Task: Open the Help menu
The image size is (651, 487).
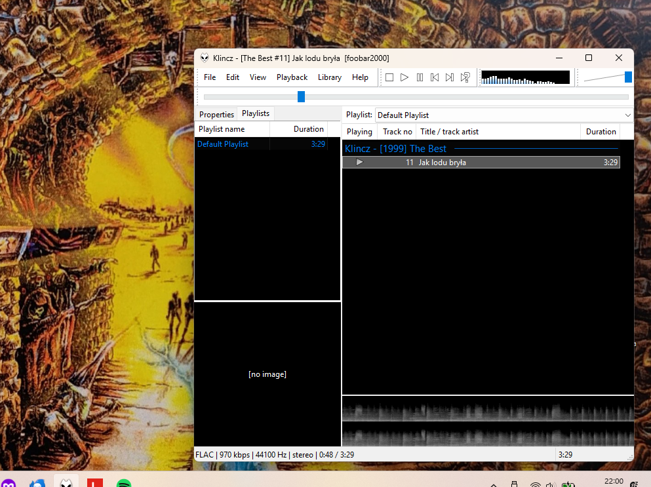Action: (x=360, y=77)
